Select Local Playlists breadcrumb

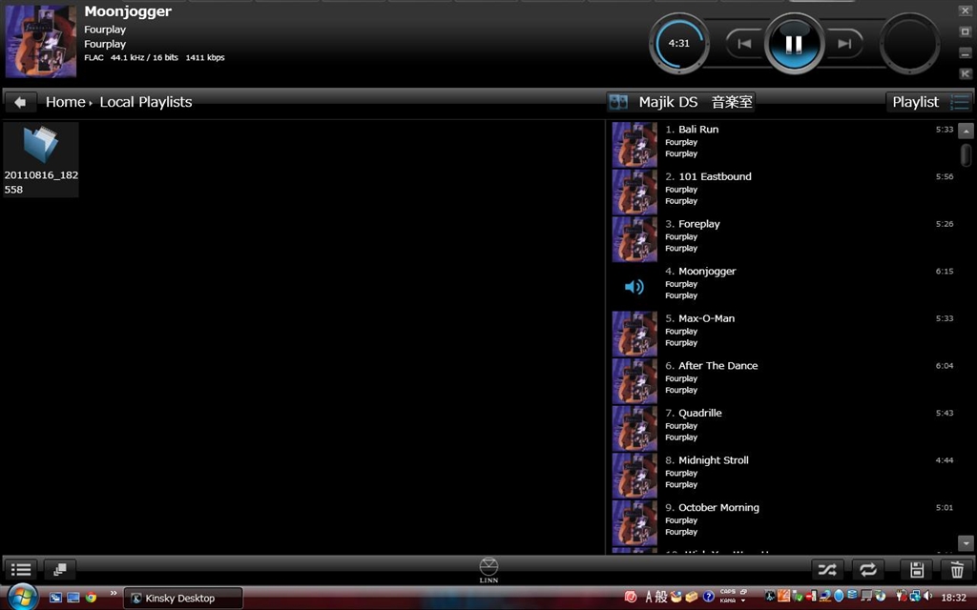[146, 102]
